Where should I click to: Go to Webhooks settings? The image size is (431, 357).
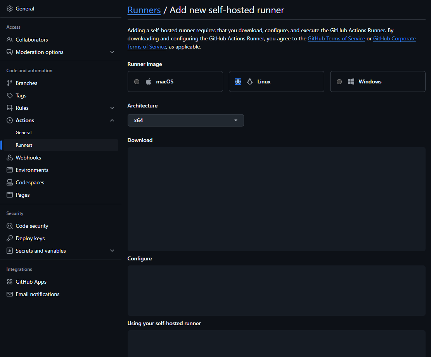point(60,158)
